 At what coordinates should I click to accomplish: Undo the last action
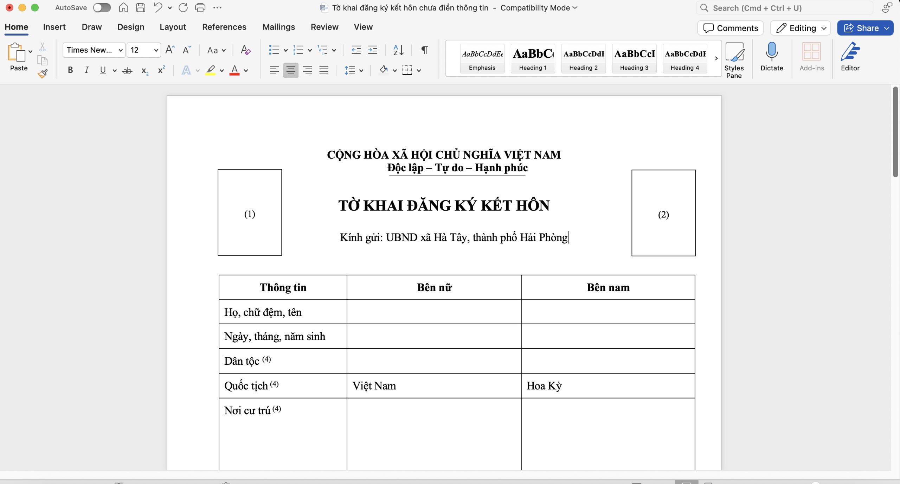click(x=158, y=8)
